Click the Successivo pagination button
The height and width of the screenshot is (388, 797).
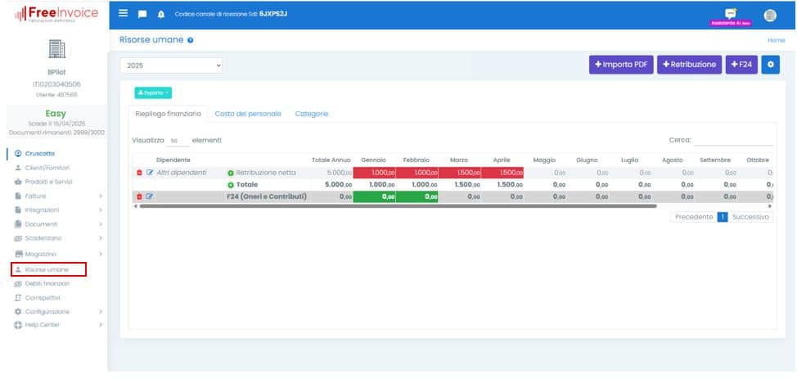pyautogui.click(x=750, y=217)
